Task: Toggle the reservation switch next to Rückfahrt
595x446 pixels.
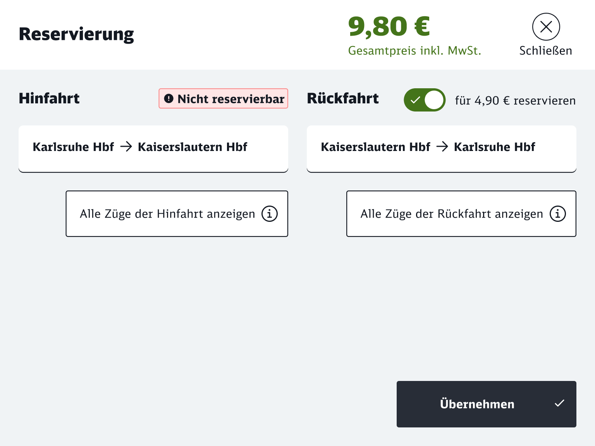Action: [x=425, y=100]
